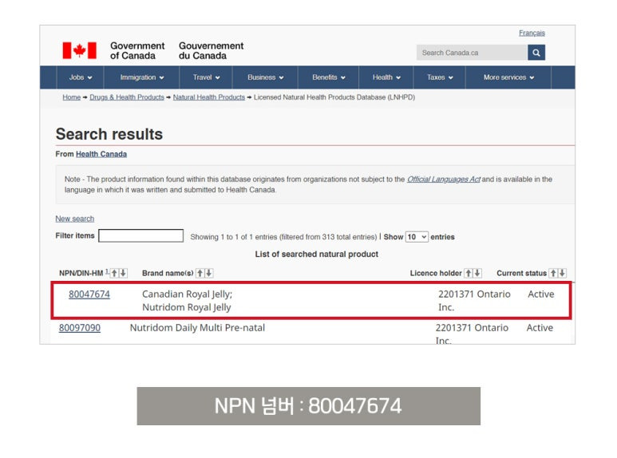Click the Search results heading
617x458 pixels.
pos(109,134)
